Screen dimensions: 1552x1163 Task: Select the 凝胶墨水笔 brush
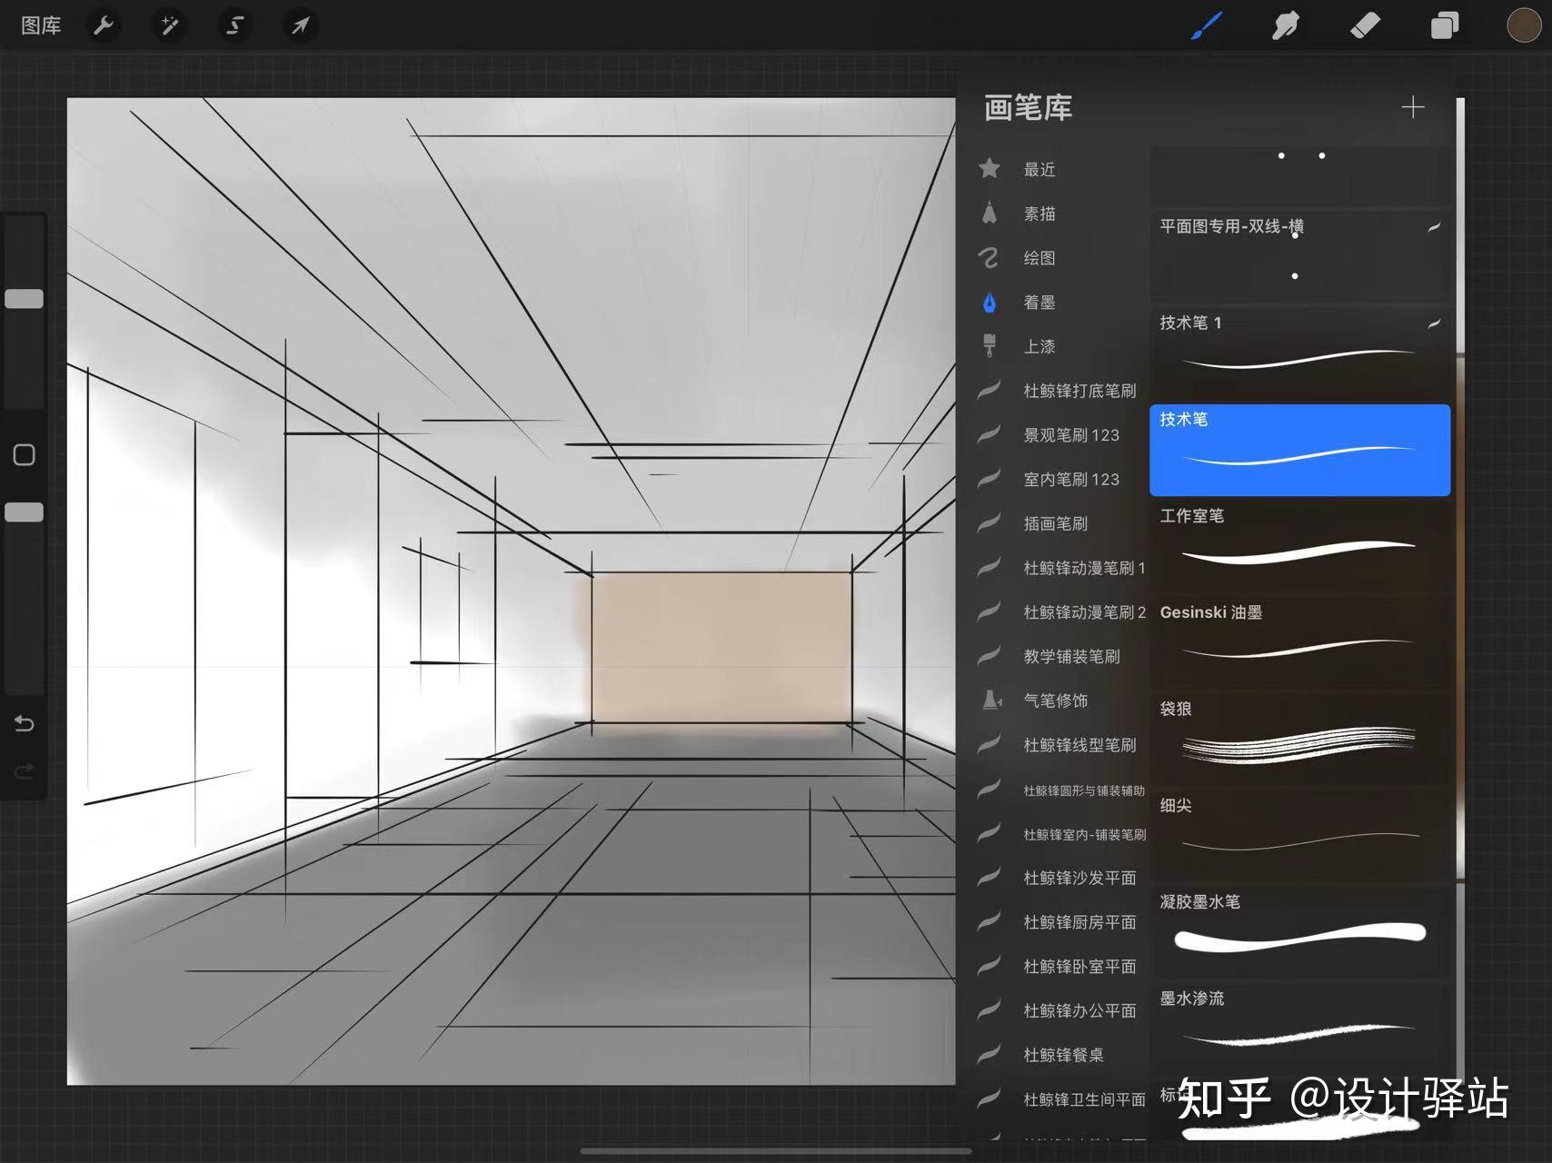(1299, 932)
